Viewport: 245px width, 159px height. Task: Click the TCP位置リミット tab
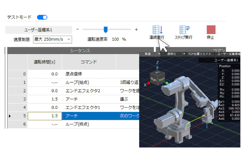tap(199, 54)
